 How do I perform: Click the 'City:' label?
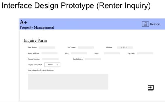[67, 53]
